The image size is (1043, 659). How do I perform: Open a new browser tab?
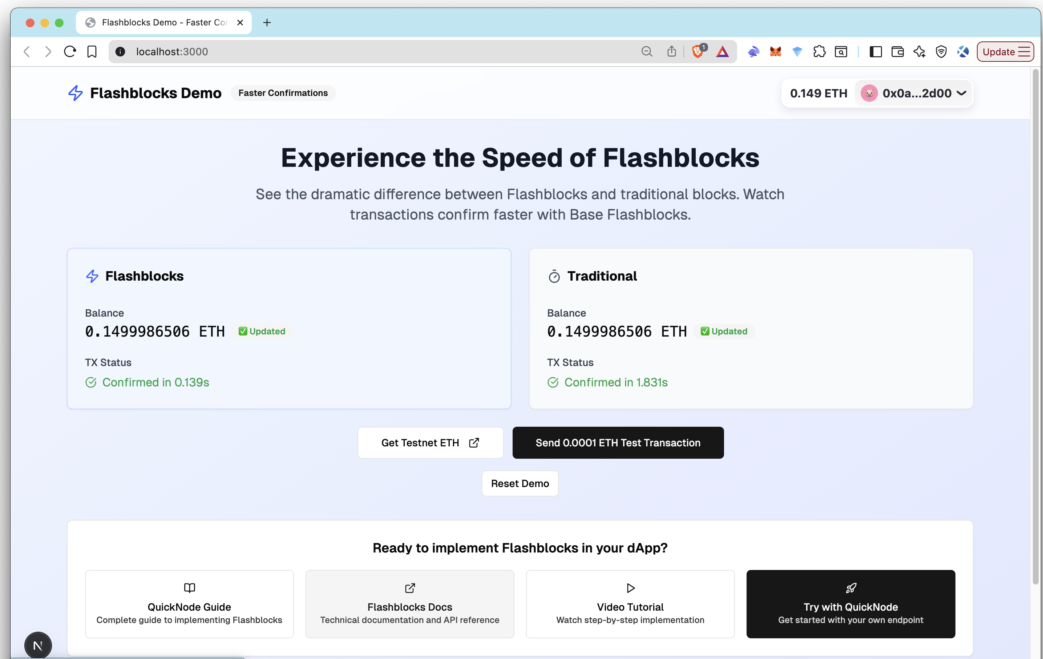(x=267, y=22)
